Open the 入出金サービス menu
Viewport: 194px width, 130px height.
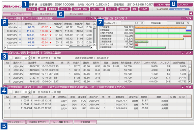(80, 9)
